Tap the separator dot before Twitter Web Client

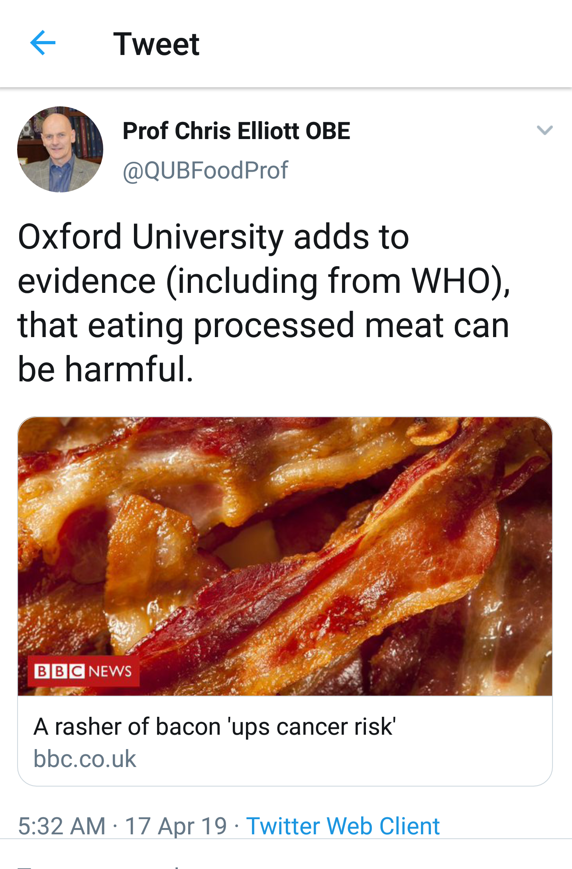(237, 826)
